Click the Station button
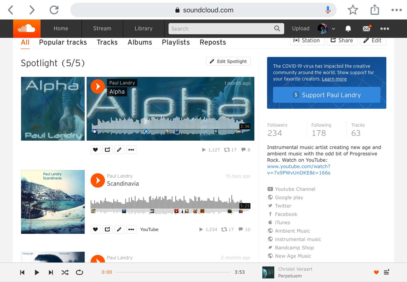The height and width of the screenshot is (282, 407). click(307, 40)
